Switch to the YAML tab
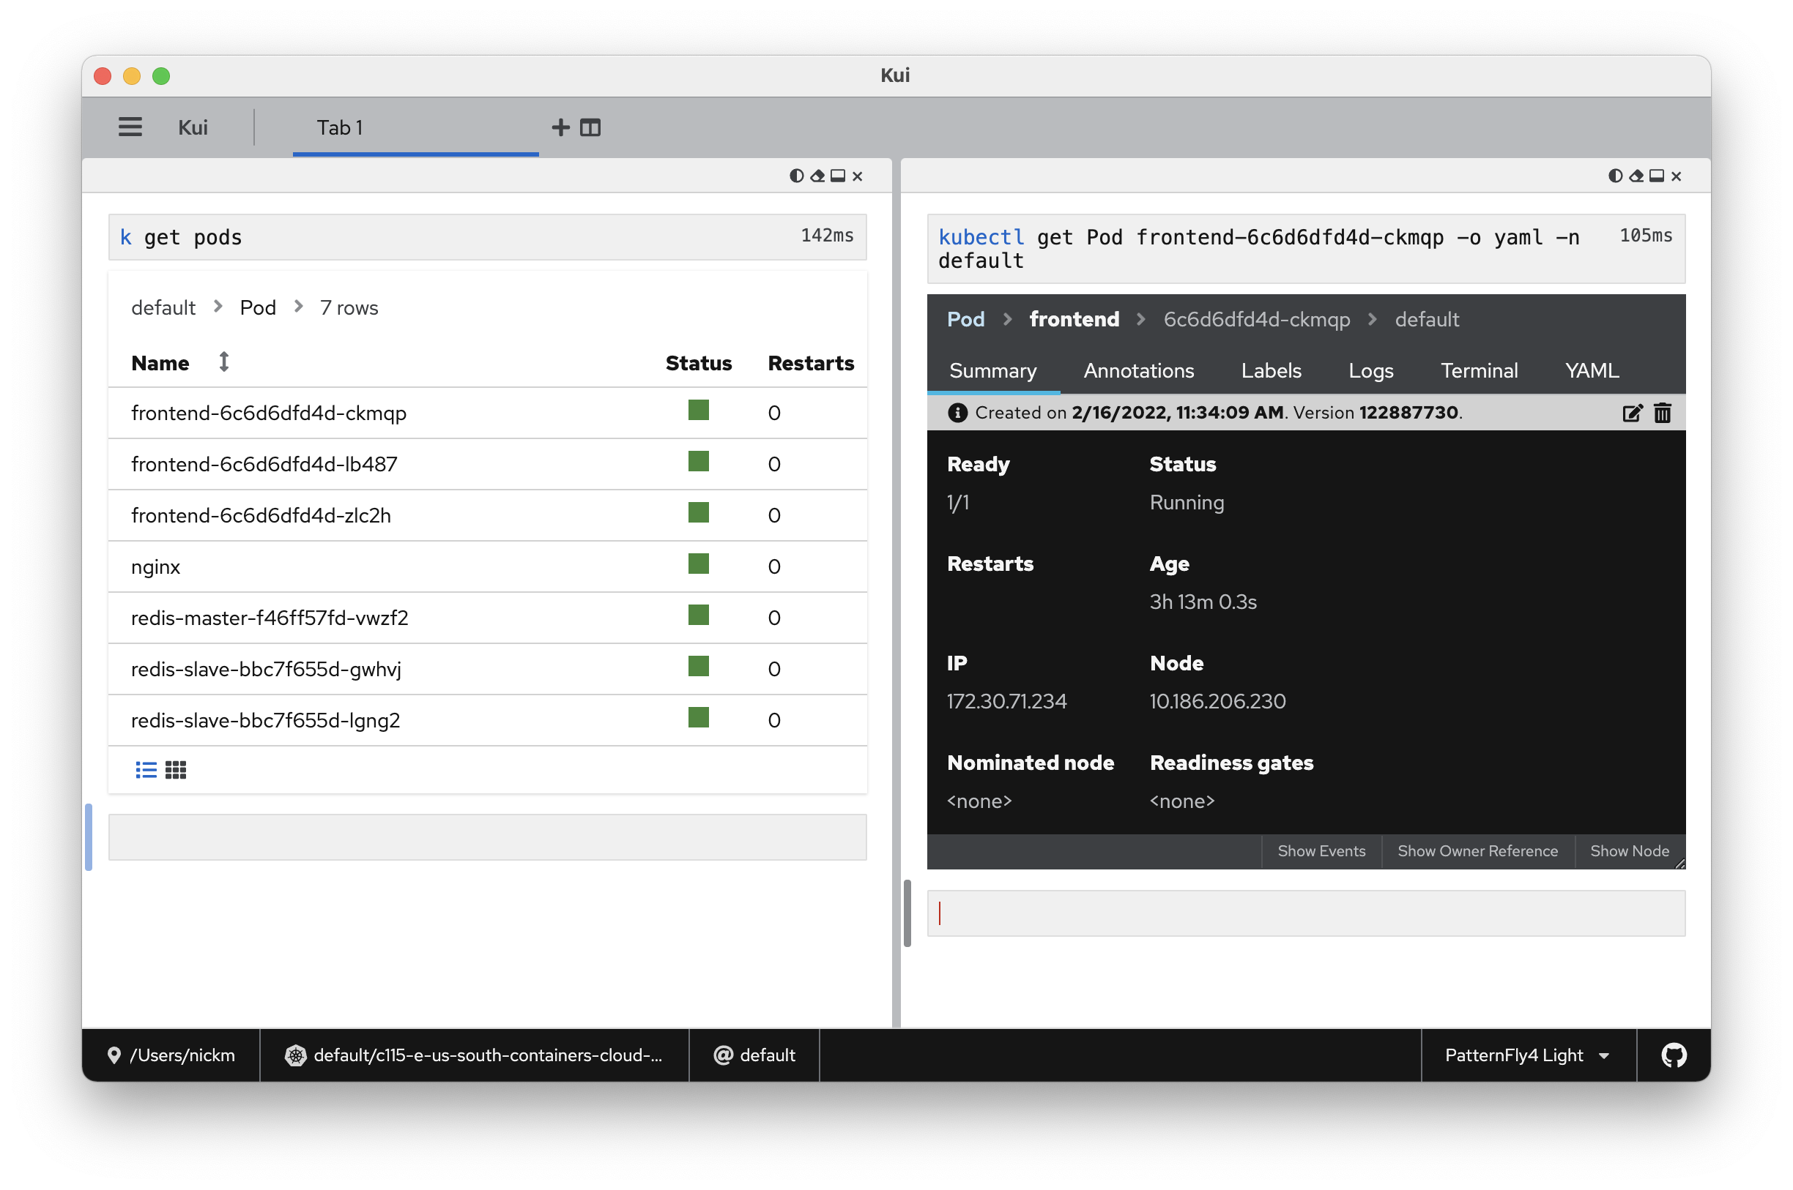 pyautogui.click(x=1592, y=370)
